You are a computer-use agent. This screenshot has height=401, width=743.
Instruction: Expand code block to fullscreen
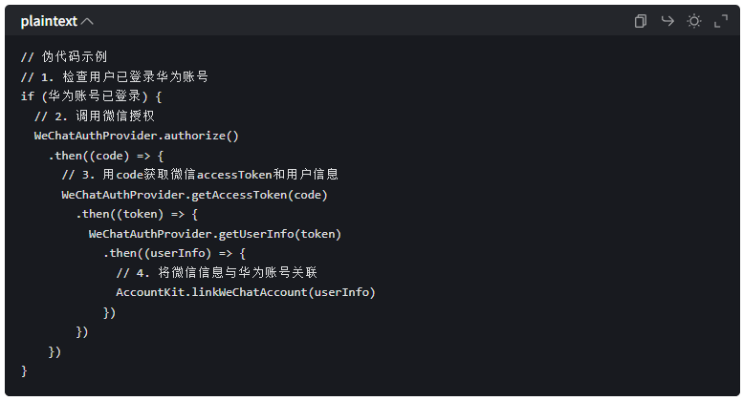[x=721, y=21]
